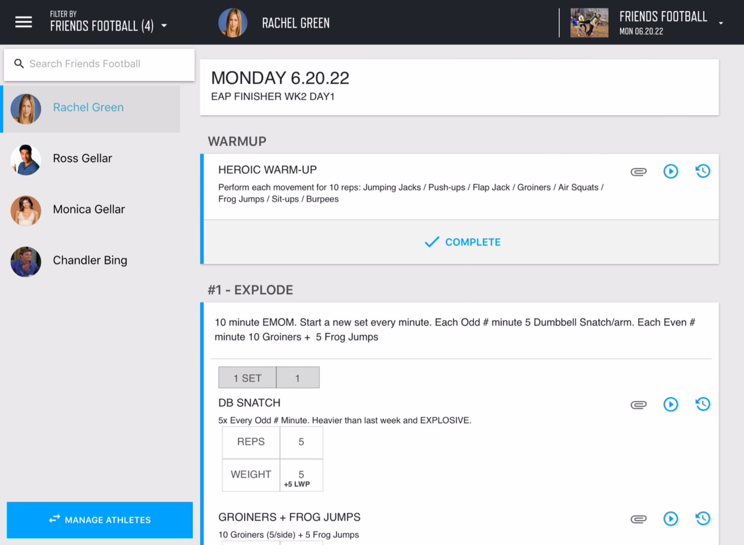Click the Manage Athletes button

tap(100, 520)
